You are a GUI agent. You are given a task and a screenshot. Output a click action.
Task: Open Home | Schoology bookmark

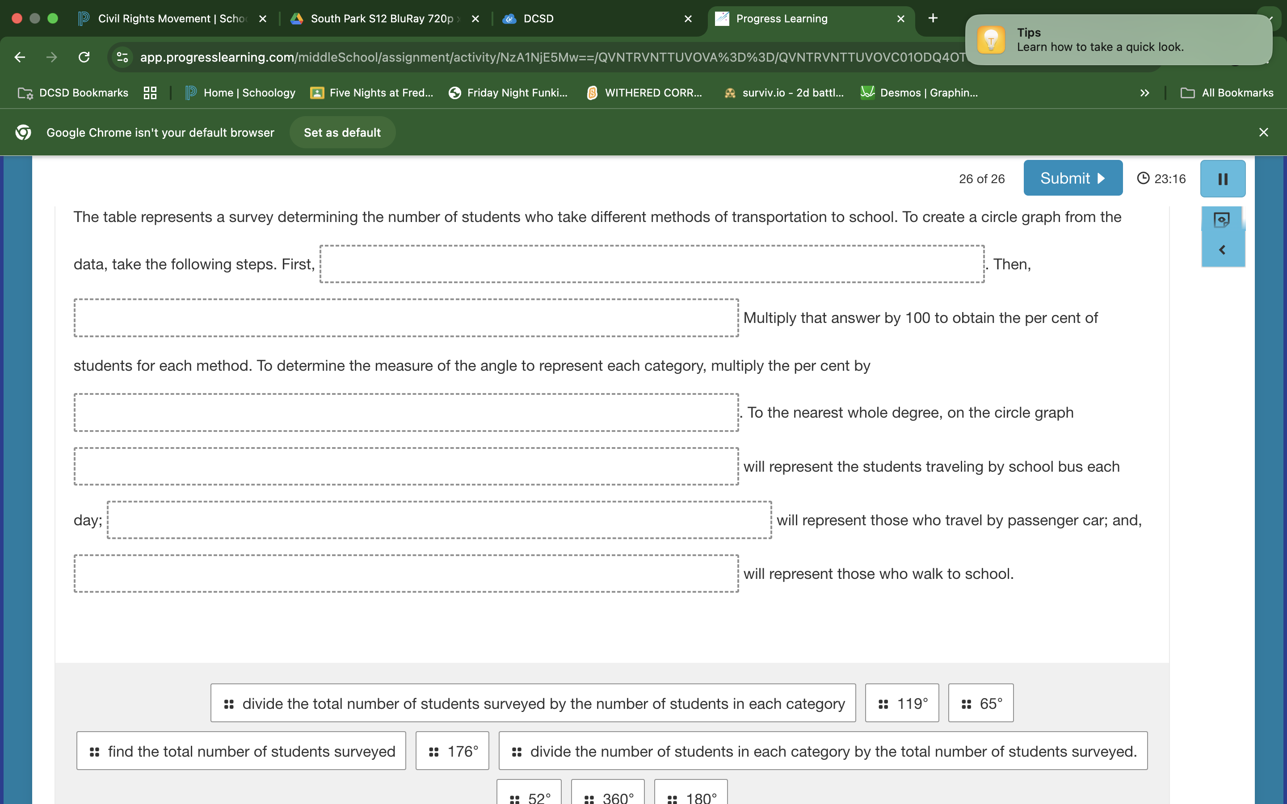[240, 92]
